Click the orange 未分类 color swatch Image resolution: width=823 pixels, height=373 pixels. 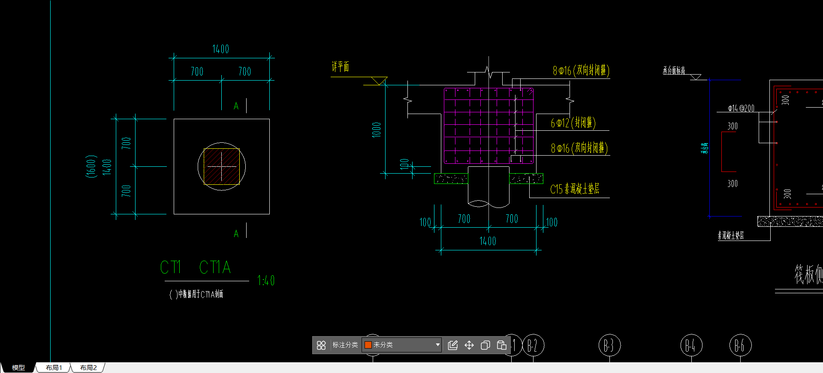(x=368, y=345)
